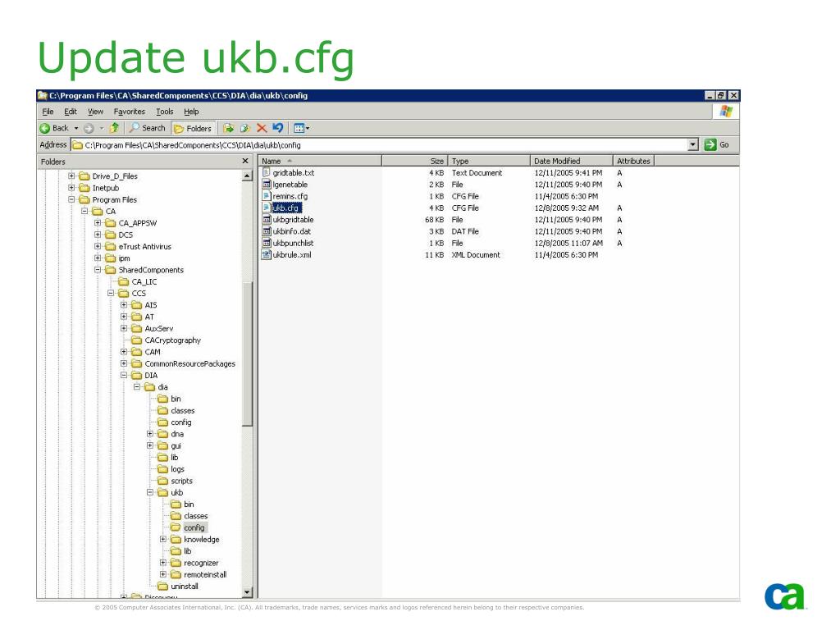840x630 pixels.
Task: Select the CA_LIC folder icon
Action: [124, 282]
